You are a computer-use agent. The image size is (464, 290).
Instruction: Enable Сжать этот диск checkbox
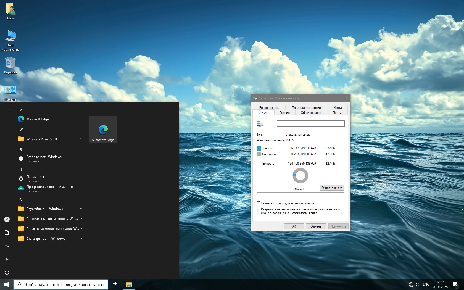coord(259,203)
